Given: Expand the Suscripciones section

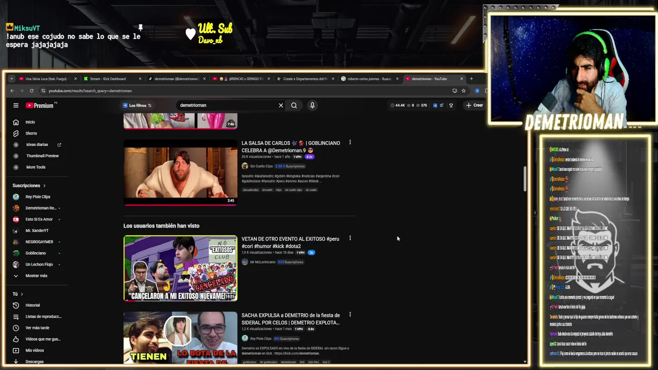Looking at the screenshot, I should [x=29, y=186].
